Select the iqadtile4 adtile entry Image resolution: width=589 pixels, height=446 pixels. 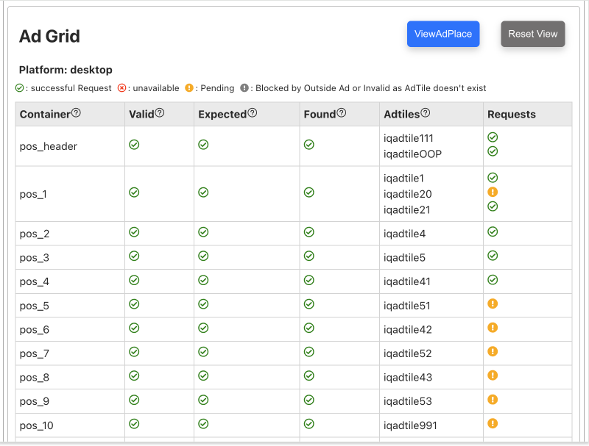(404, 234)
